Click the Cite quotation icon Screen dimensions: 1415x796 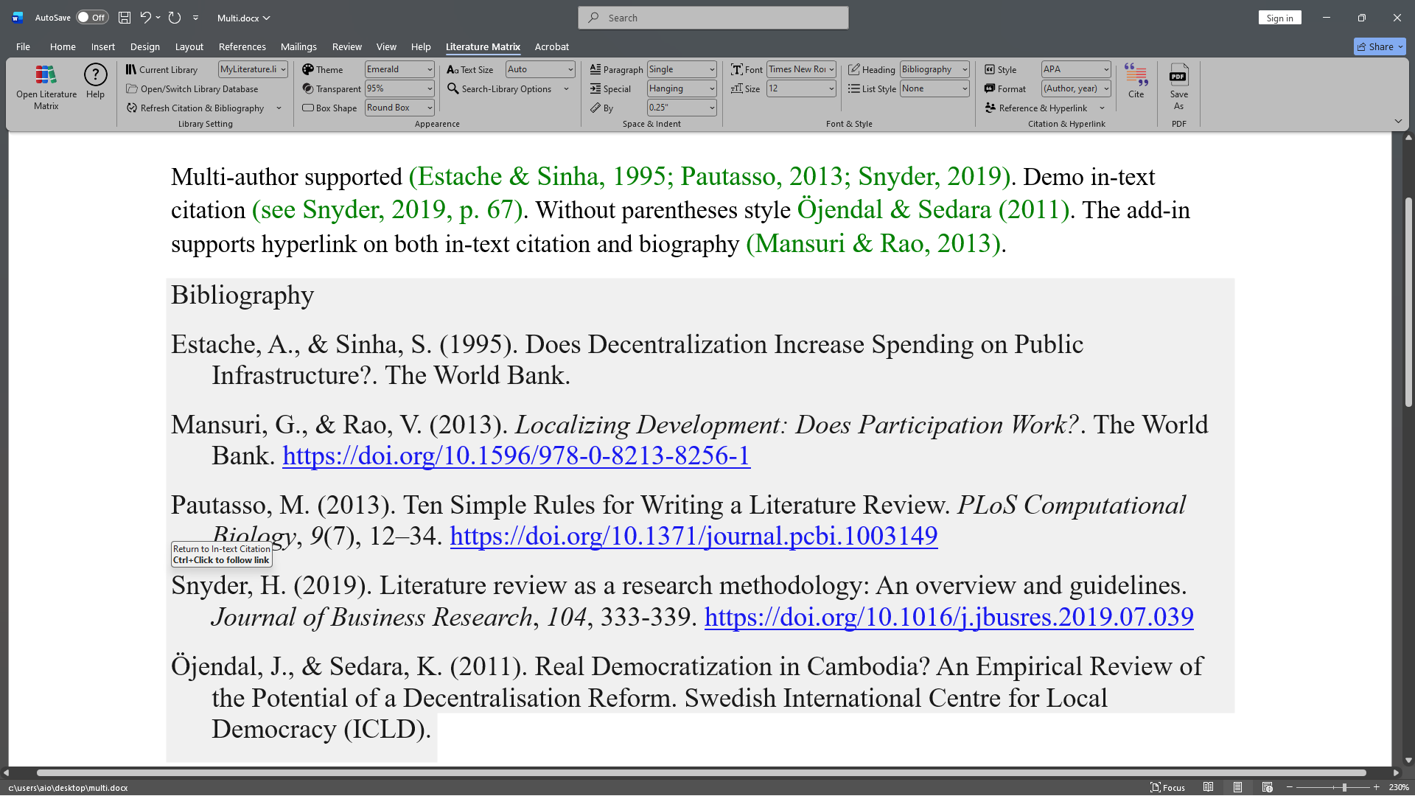[1136, 74]
